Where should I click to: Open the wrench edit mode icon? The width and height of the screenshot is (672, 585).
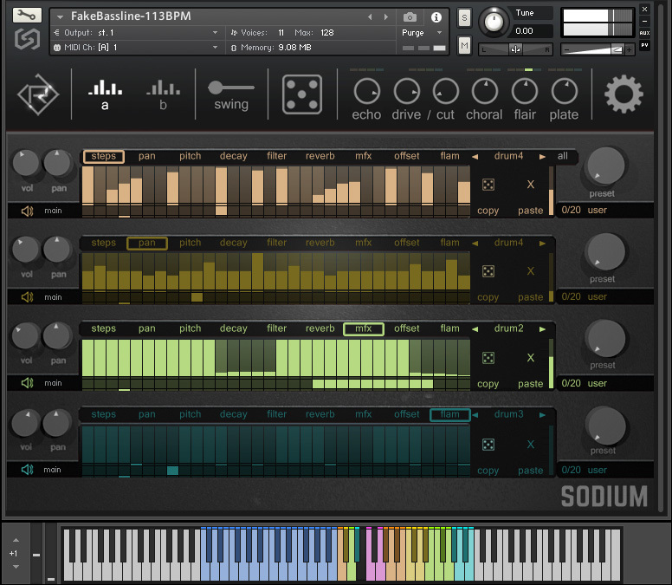(x=28, y=15)
